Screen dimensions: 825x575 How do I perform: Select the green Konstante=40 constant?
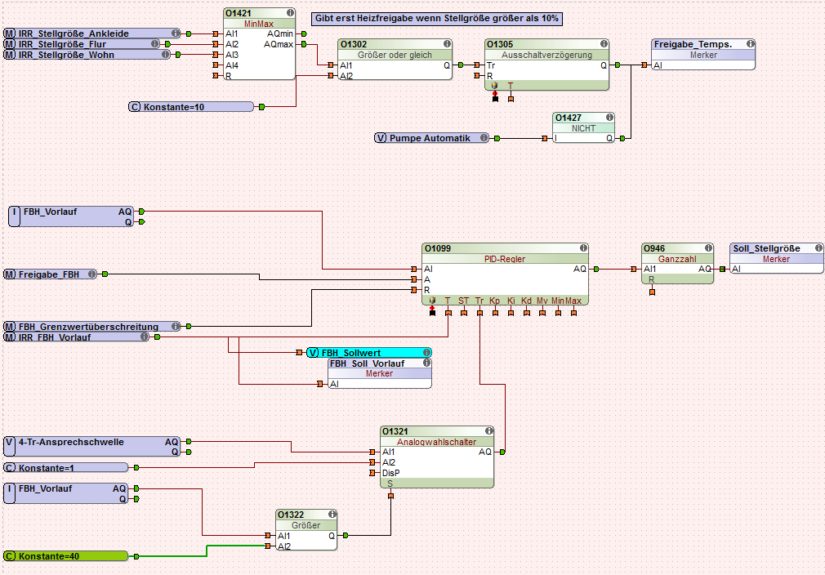point(66,556)
